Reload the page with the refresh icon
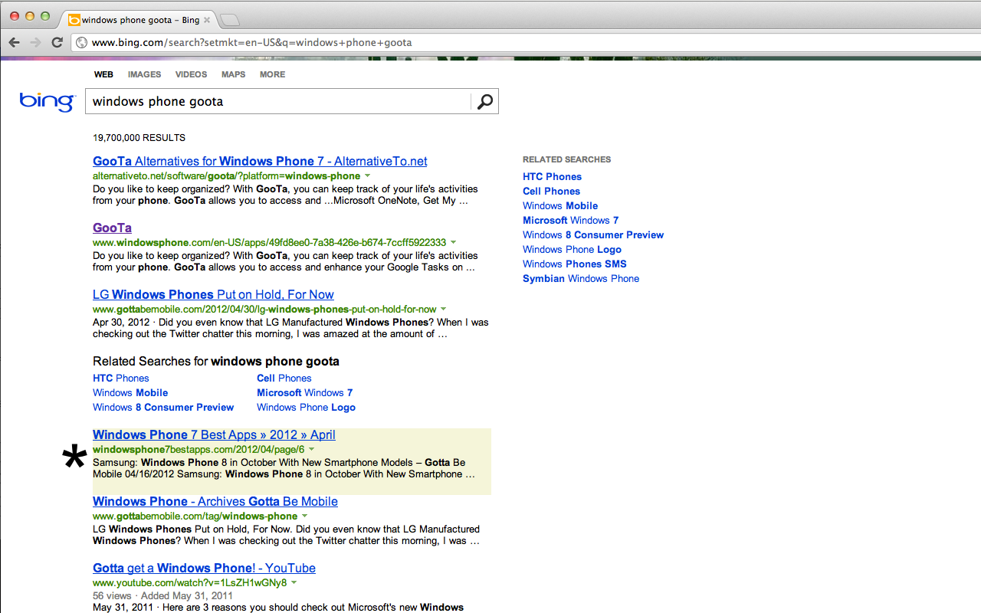Viewport: 981px width, 613px height. point(57,42)
